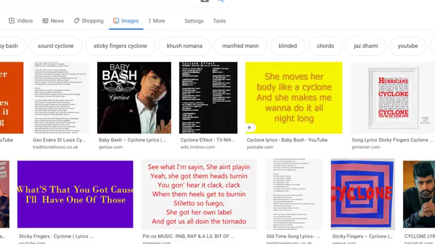Open red-text 'See what I'm sayin' thumbnail
Image resolution: width=435 pixels, height=244 pixels.
tap(199, 194)
